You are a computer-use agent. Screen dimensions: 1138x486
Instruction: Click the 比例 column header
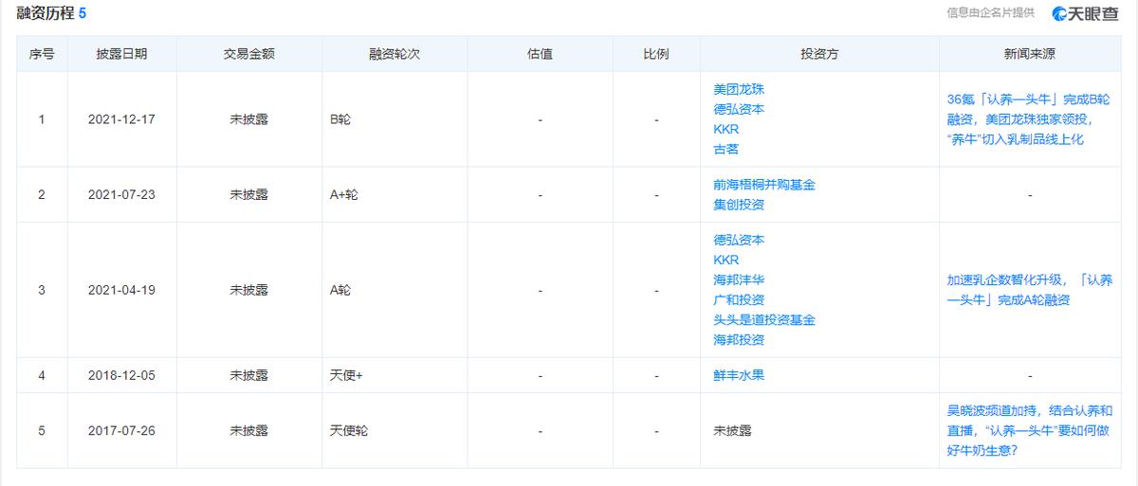(x=656, y=54)
